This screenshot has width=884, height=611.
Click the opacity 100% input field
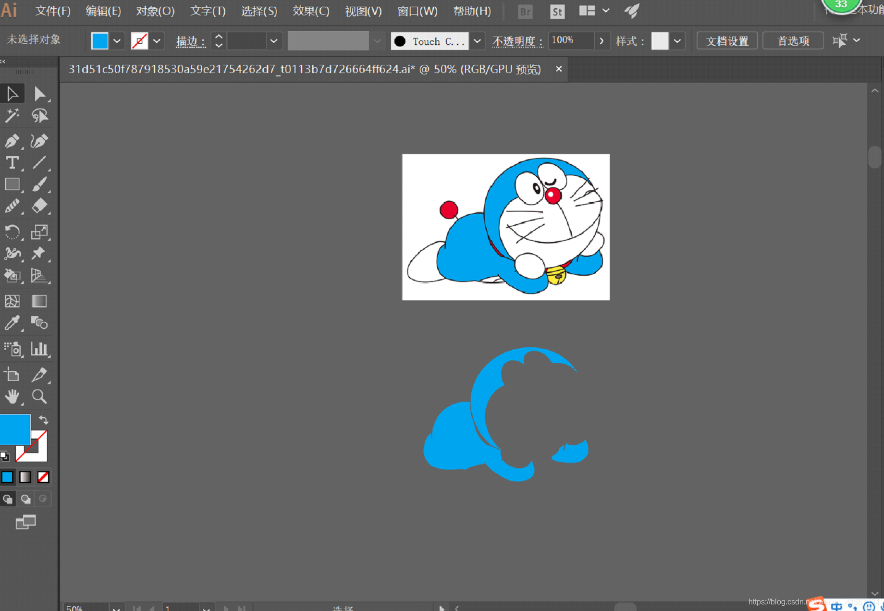pyautogui.click(x=571, y=41)
